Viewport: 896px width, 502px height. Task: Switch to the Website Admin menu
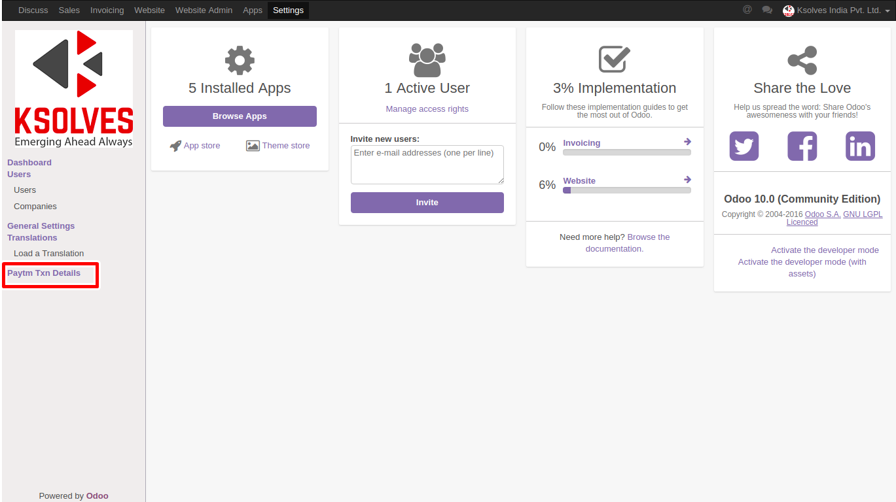(x=204, y=10)
